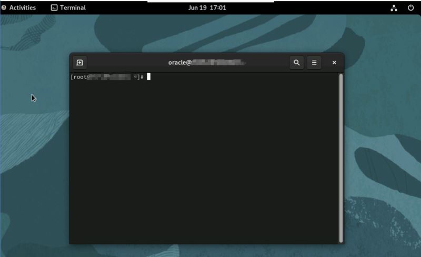Screen dimensions: 421x257
Task: Open a new terminal tab
Action: pyautogui.click(x=80, y=63)
